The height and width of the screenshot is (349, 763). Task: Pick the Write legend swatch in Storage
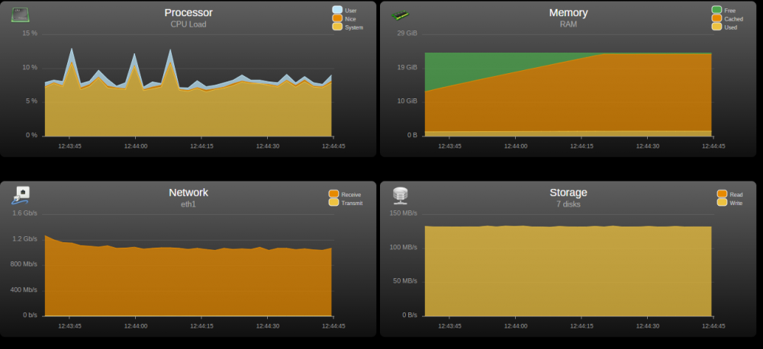722,202
